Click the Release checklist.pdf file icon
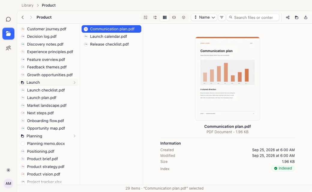312x192 pixels. tap(86, 44)
